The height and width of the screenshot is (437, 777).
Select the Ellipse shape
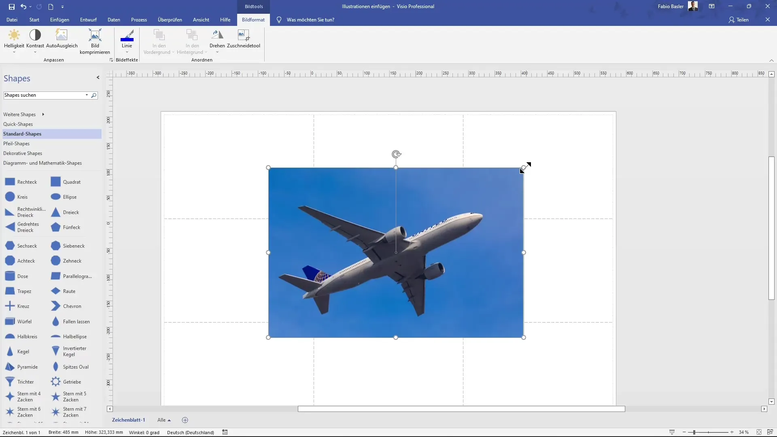[x=64, y=197]
